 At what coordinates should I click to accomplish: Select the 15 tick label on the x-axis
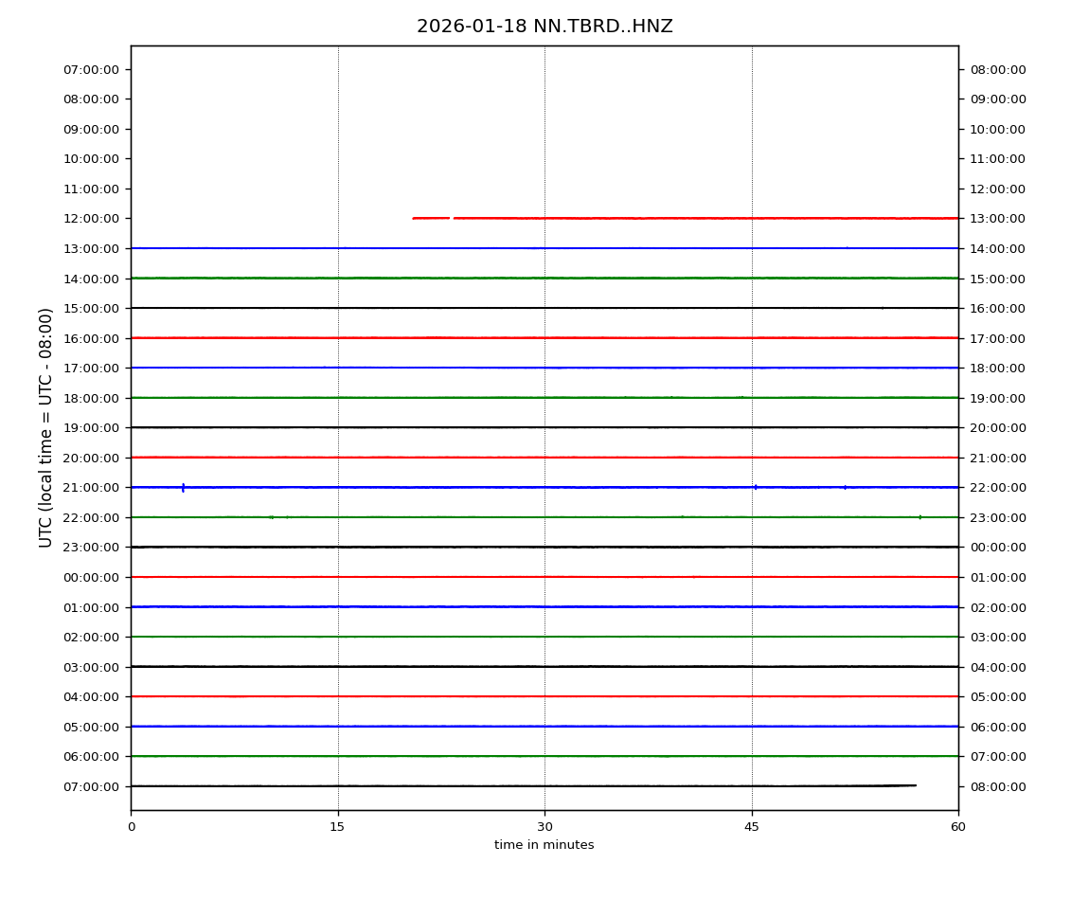click(337, 827)
